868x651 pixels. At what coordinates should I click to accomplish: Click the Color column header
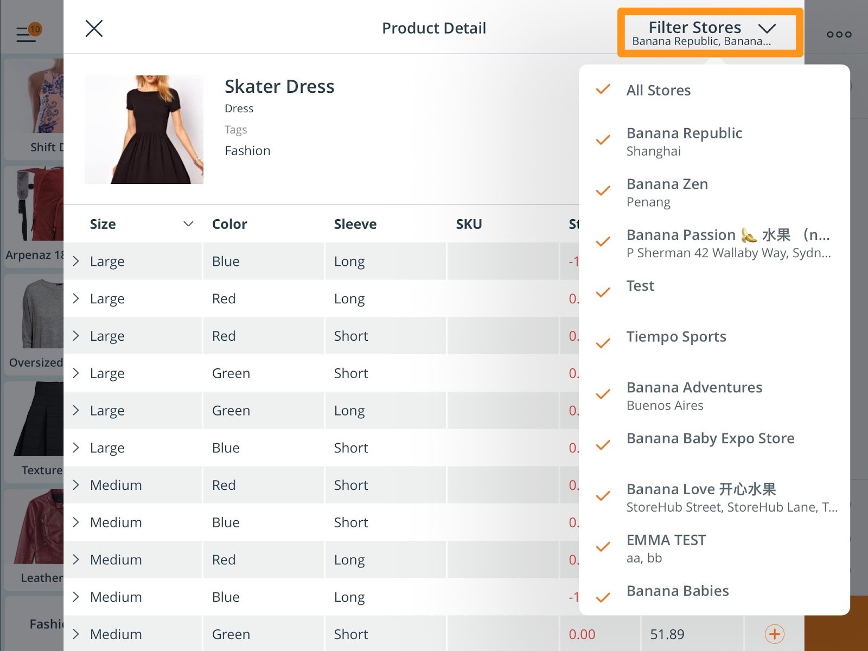229,224
